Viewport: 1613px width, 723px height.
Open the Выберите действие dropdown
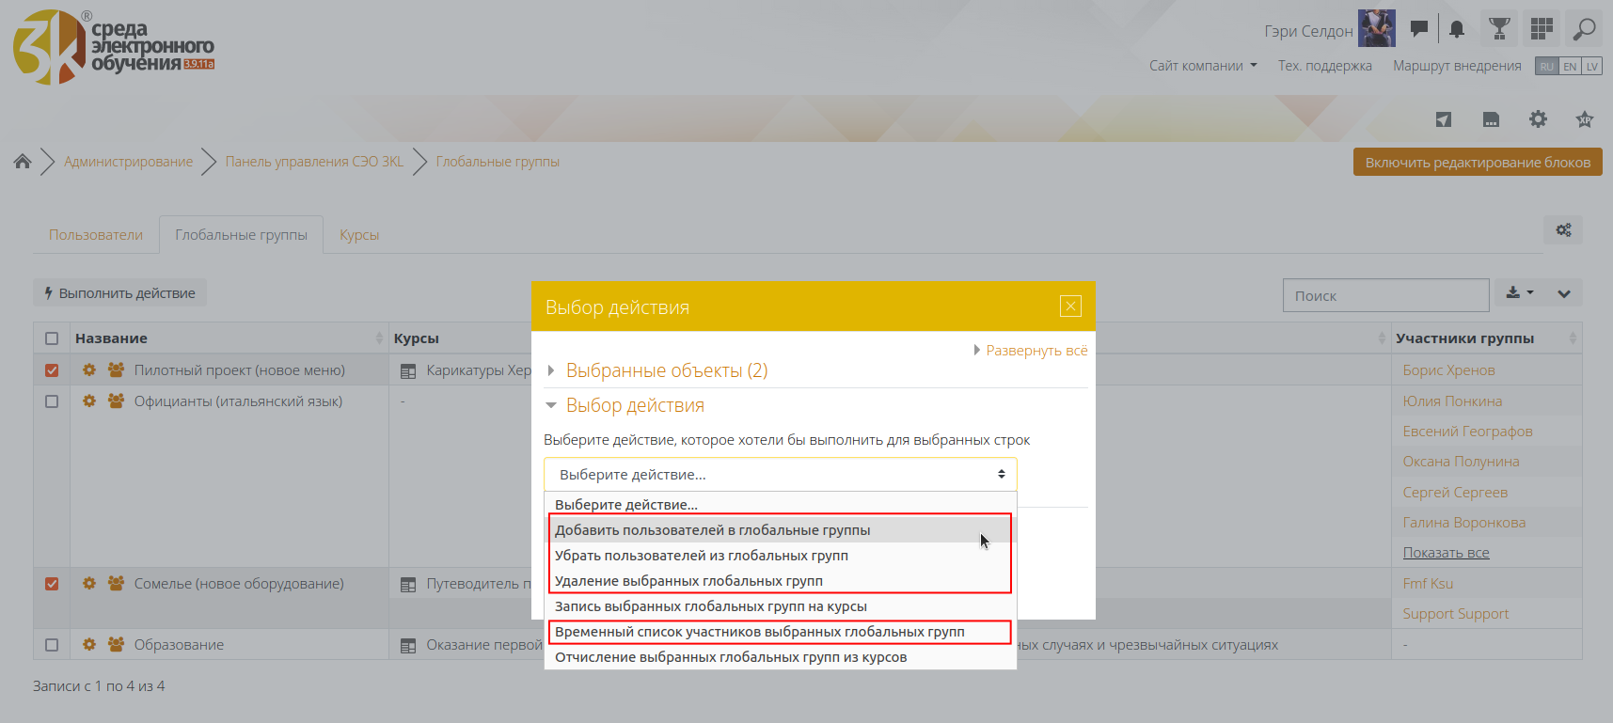780,475
